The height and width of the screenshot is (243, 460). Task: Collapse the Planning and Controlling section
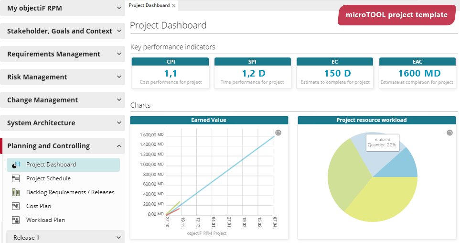point(119,146)
